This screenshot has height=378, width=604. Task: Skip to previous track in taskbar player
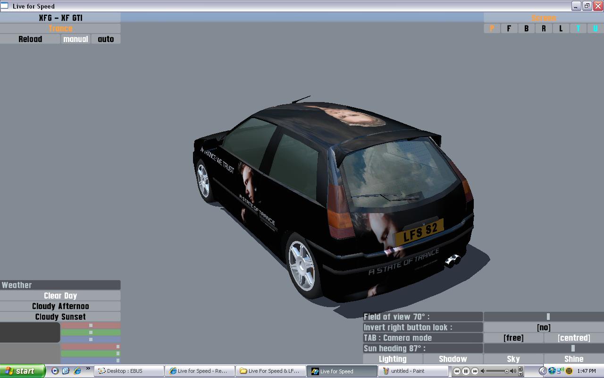(457, 371)
